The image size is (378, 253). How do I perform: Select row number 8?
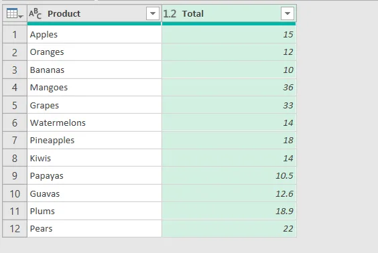click(15, 158)
